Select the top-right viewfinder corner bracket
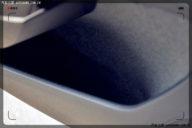The height and width of the screenshot is (128, 192). 180,16
